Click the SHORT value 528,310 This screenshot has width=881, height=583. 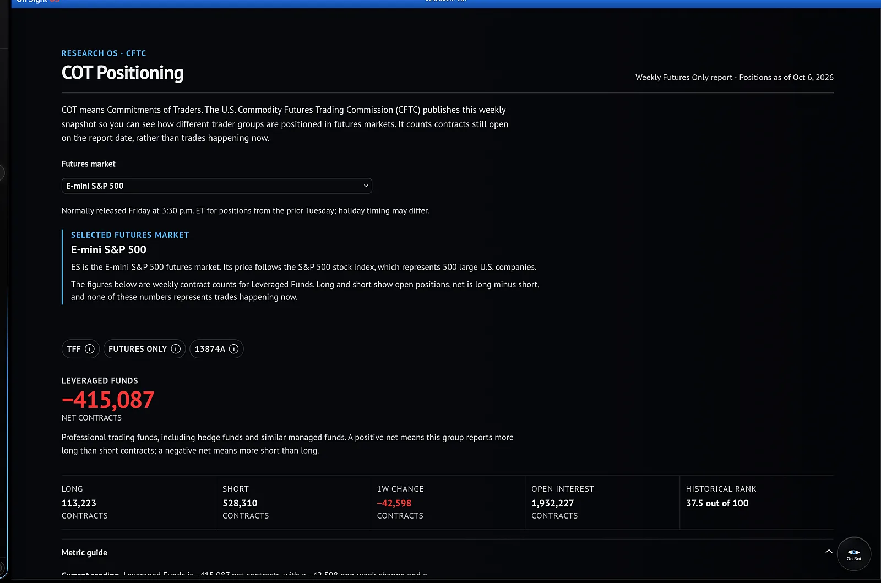point(240,503)
